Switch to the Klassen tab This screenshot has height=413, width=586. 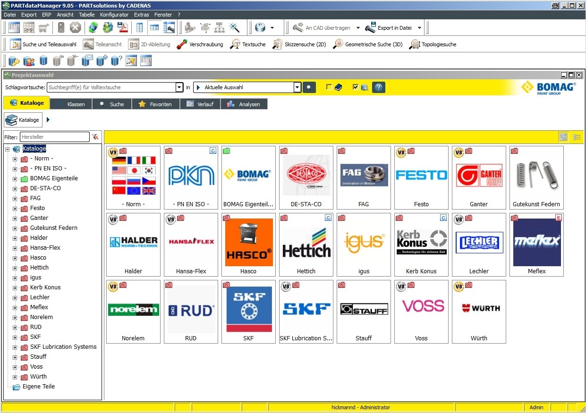[71, 104]
